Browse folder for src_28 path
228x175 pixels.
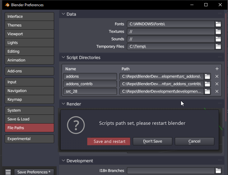pos(207,91)
